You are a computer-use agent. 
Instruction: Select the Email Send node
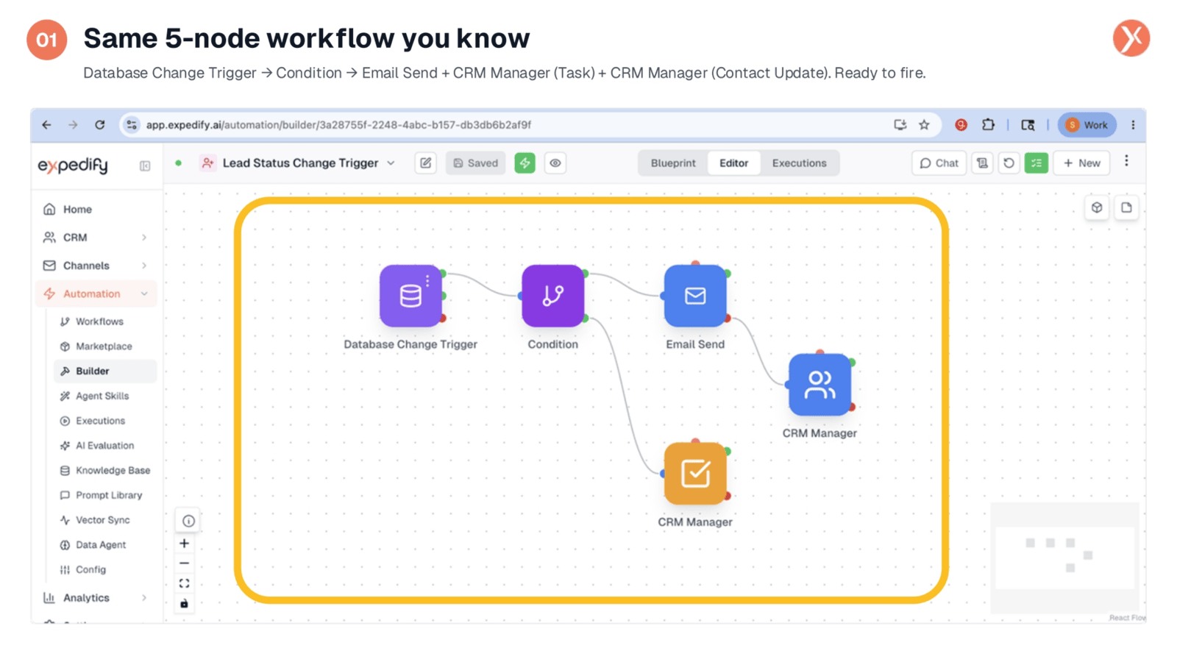(695, 296)
